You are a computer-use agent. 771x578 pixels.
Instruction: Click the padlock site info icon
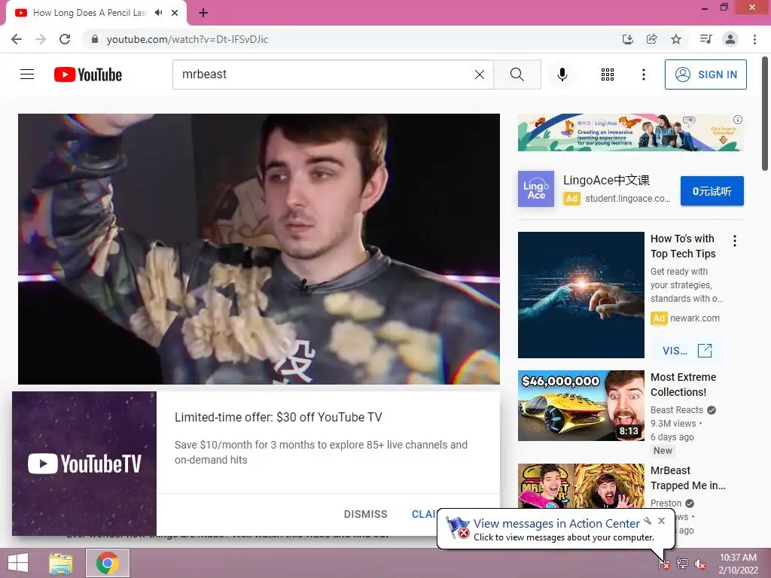95,39
